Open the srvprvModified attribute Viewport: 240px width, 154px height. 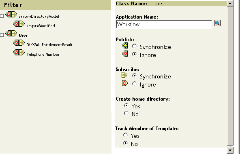pyautogui.click(x=41, y=25)
